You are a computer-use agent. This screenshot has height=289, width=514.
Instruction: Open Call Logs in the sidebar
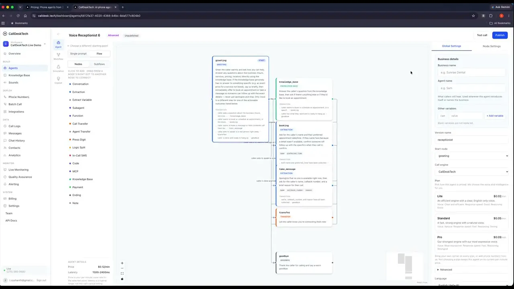(14, 126)
